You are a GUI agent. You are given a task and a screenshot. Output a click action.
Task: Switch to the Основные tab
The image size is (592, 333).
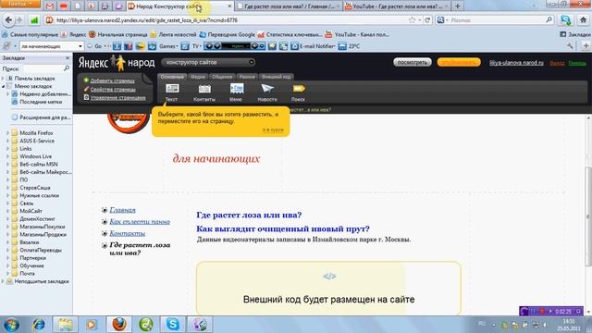point(172,77)
